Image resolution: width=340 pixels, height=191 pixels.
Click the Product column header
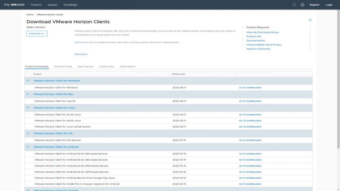pyautogui.click(x=37, y=74)
